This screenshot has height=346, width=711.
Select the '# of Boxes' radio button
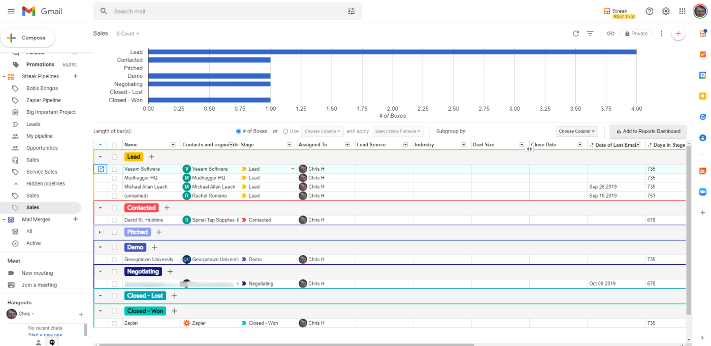tap(239, 131)
